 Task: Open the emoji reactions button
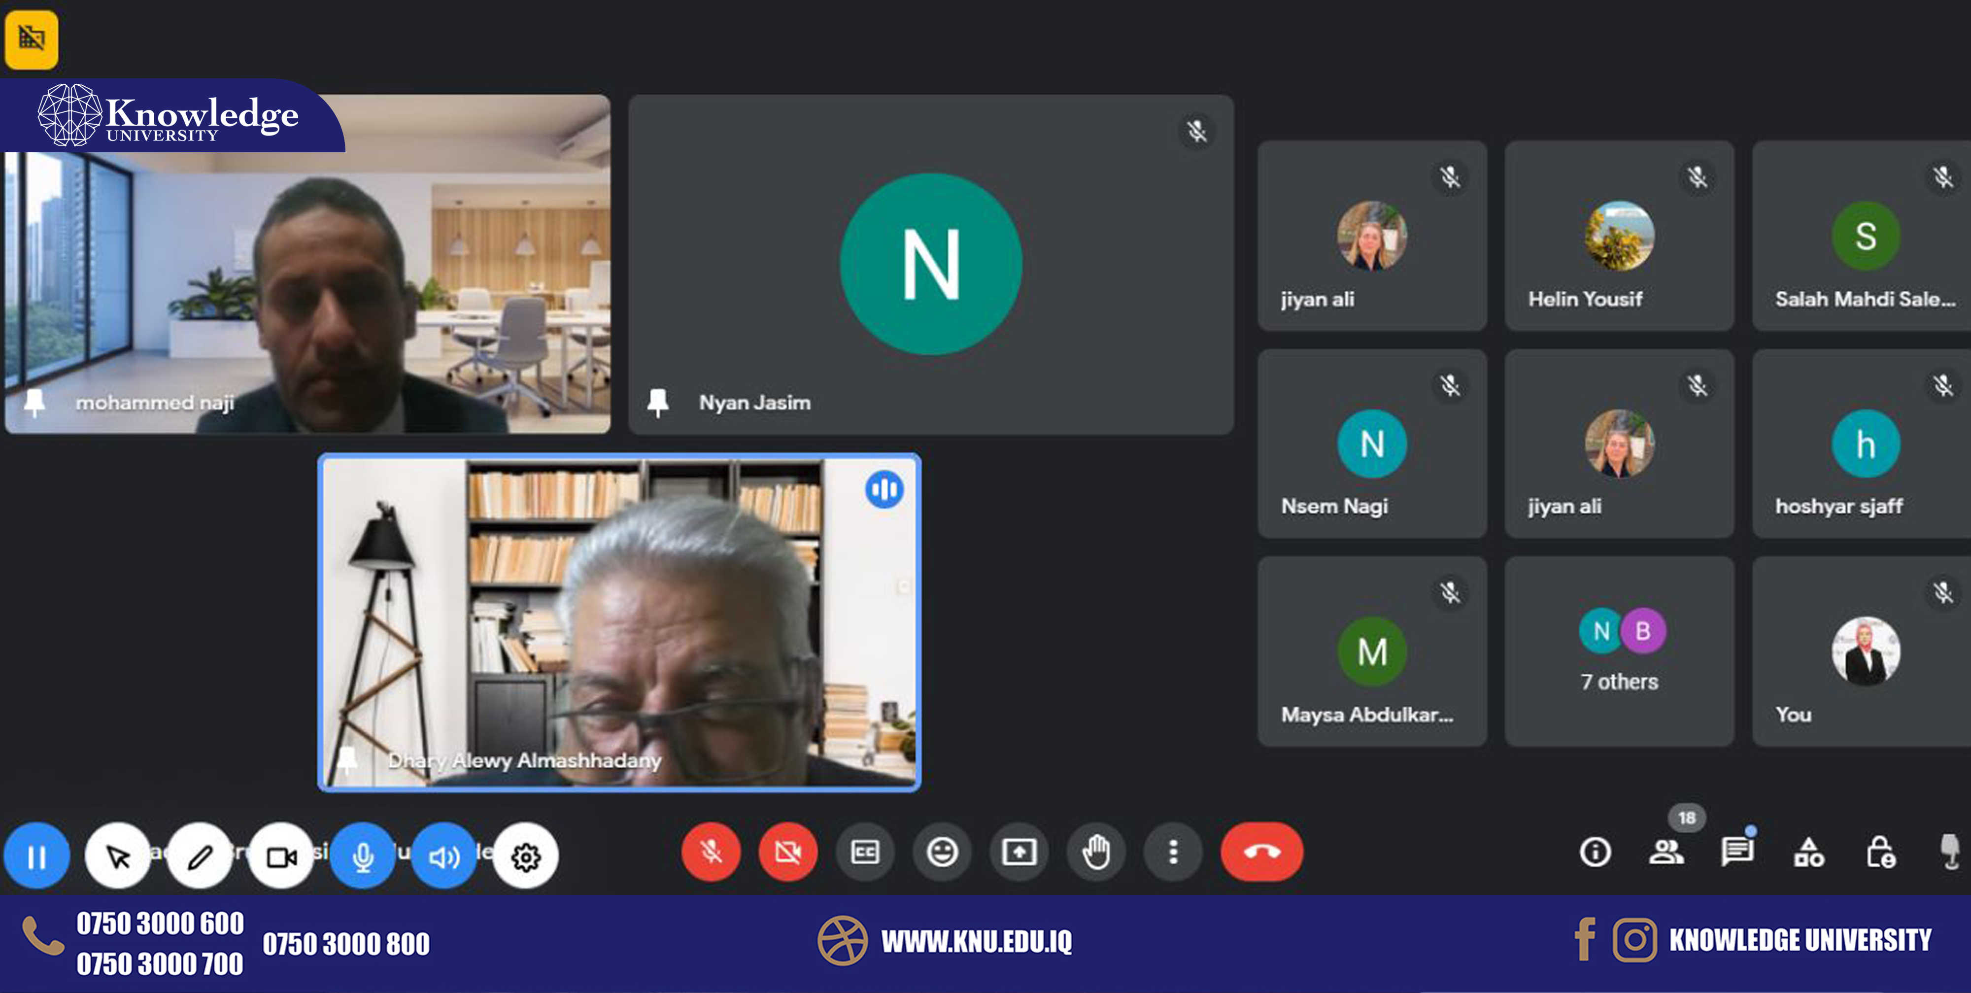942,852
